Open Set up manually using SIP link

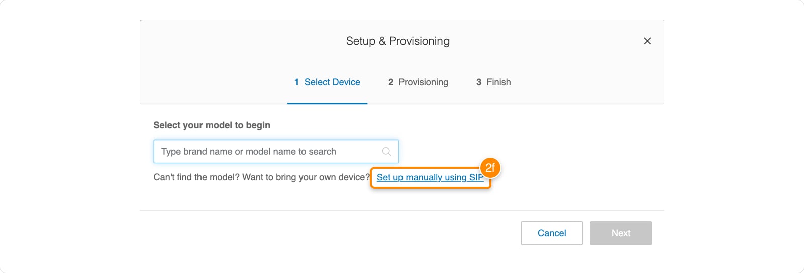pos(430,177)
